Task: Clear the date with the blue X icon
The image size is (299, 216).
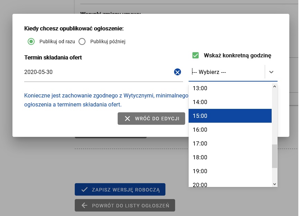Action: pos(177,72)
